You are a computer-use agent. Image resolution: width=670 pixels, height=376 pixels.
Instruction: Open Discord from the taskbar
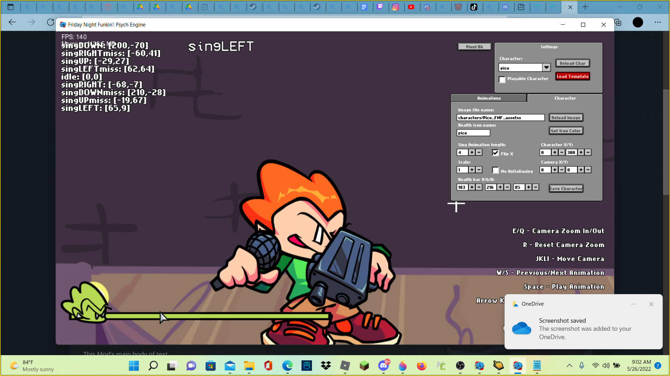[384, 366]
